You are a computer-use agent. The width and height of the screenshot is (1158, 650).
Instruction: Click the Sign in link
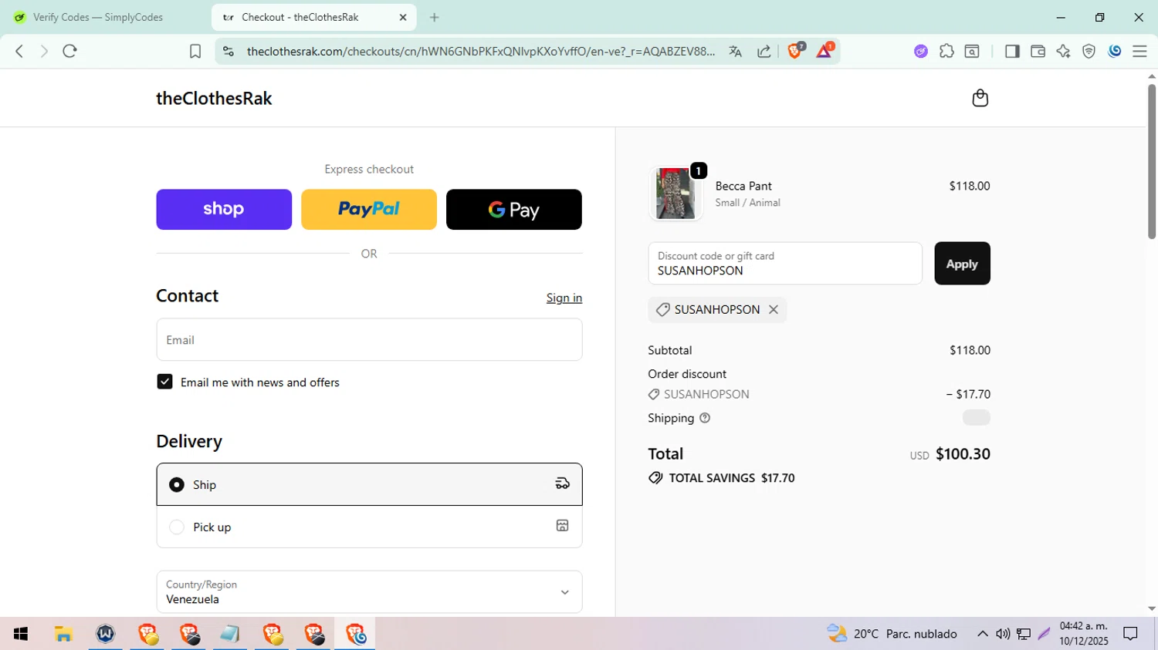click(564, 298)
